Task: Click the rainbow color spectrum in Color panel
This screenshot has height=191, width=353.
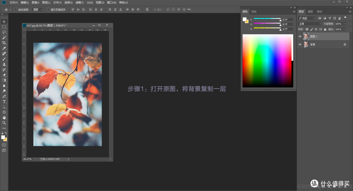Action: [x=267, y=61]
